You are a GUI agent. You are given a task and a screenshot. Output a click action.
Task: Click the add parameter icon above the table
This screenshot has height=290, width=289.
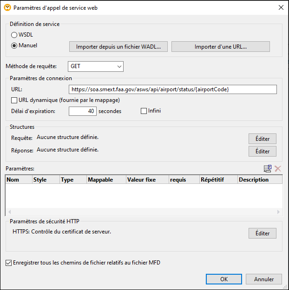[x=268, y=169]
